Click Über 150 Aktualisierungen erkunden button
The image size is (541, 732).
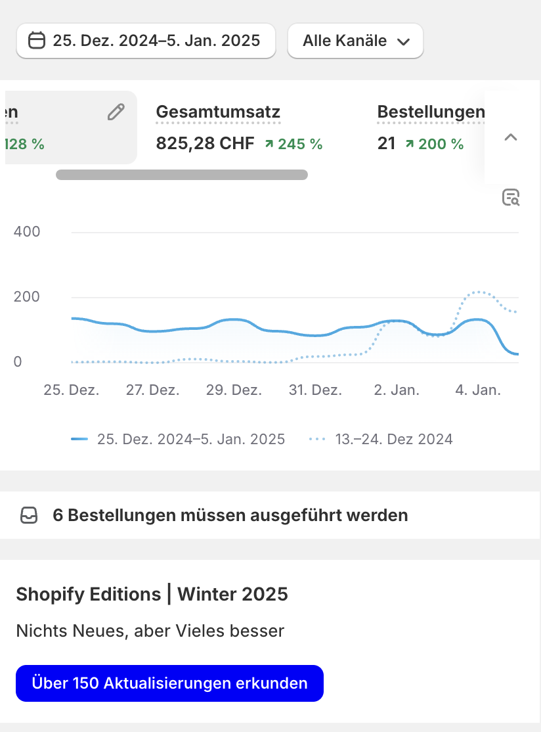click(x=169, y=683)
